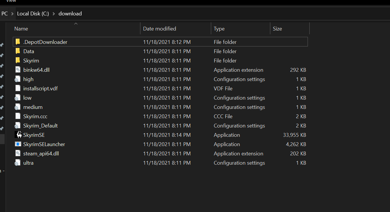Select the .DepotDownloader folder name

tap(45, 42)
